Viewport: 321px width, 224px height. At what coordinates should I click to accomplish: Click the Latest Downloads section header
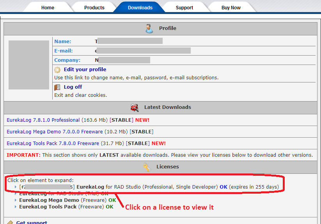click(x=161, y=108)
